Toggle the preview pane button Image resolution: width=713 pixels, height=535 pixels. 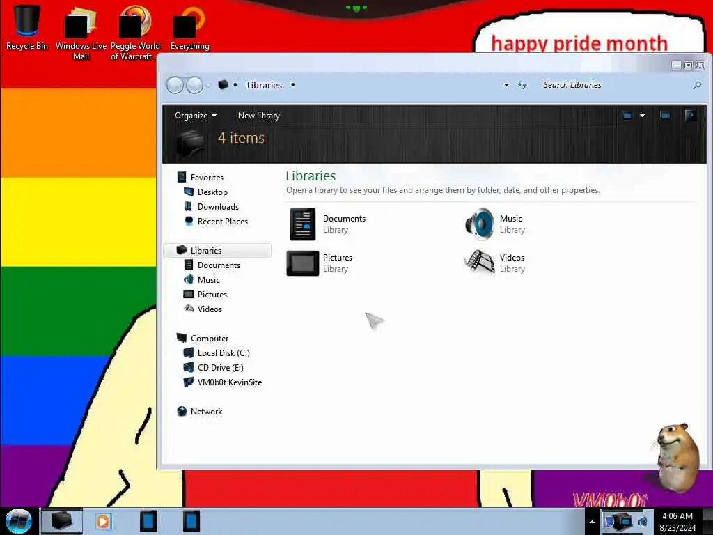click(665, 116)
